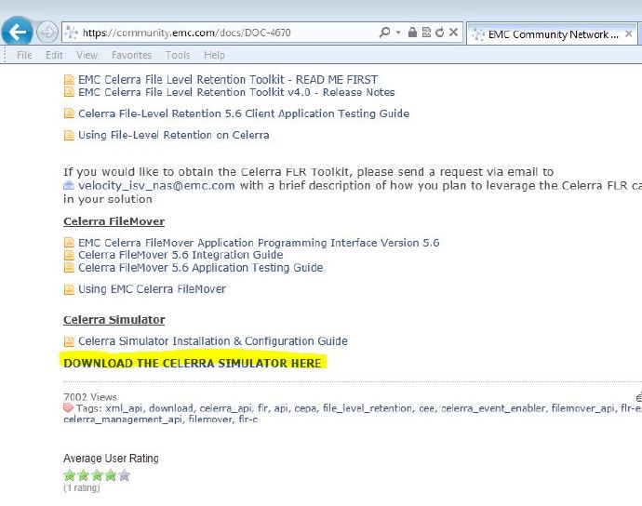Screen dimensions: 642x506
Task: Open the File menu
Action: click(24, 55)
